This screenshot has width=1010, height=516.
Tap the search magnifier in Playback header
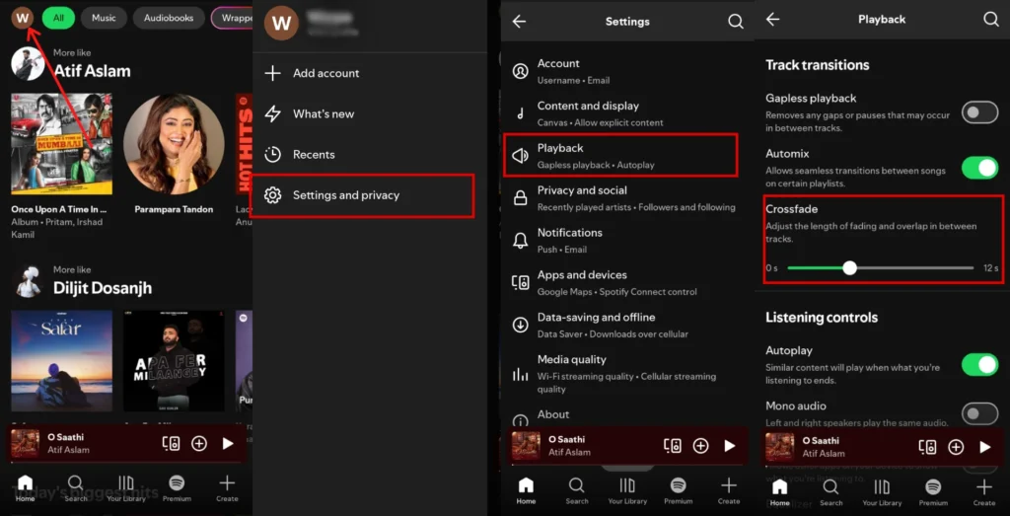click(991, 20)
